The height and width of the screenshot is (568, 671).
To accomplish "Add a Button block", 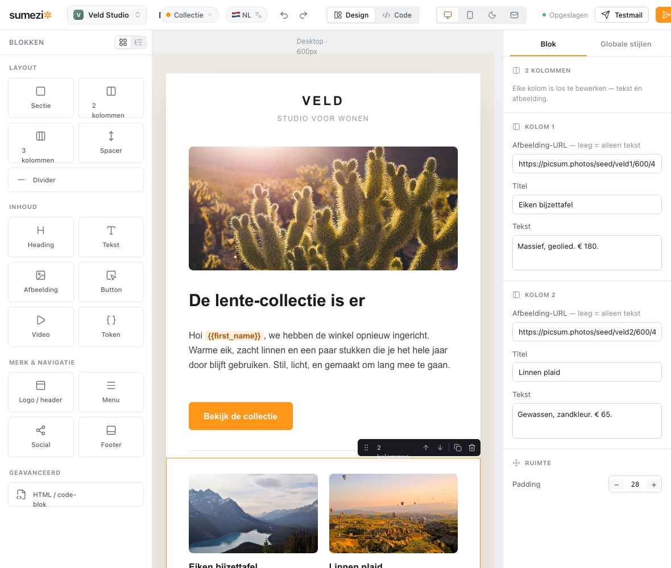I will click(111, 282).
